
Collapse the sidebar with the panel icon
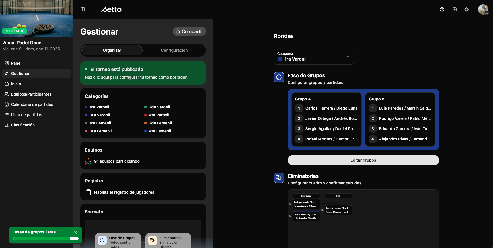pyautogui.click(x=83, y=9)
